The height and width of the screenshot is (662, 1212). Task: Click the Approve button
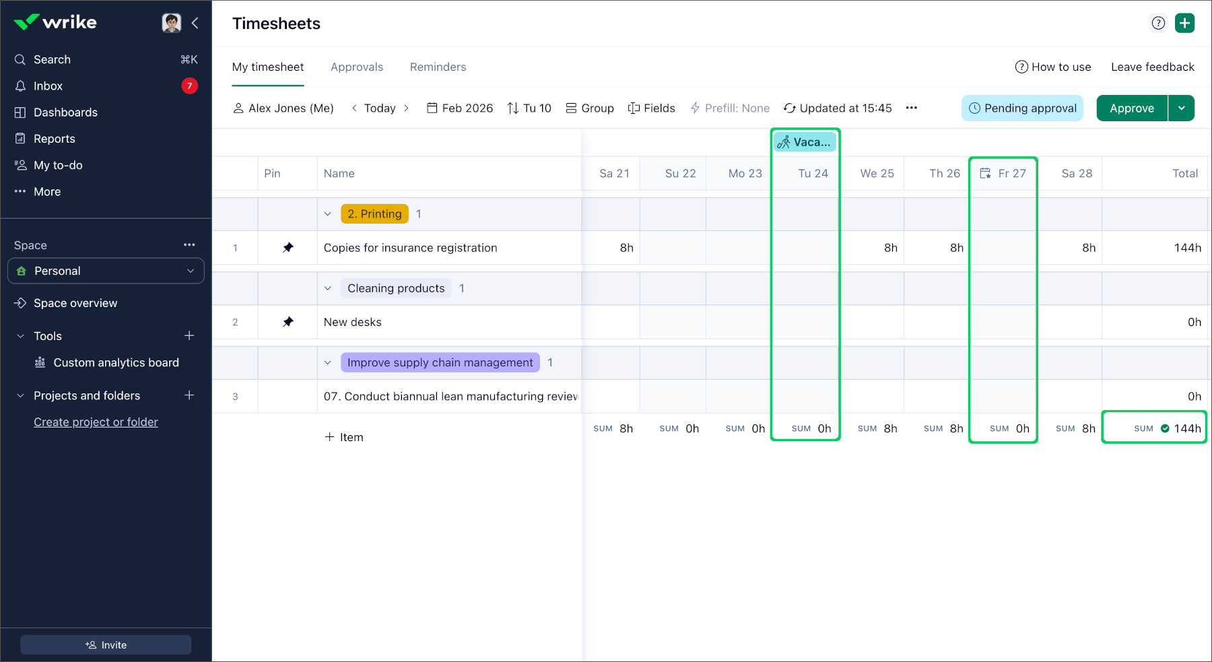point(1131,108)
